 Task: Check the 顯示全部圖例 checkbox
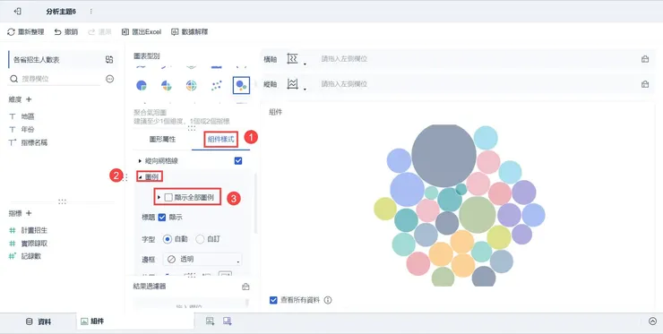[x=168, y=197]
